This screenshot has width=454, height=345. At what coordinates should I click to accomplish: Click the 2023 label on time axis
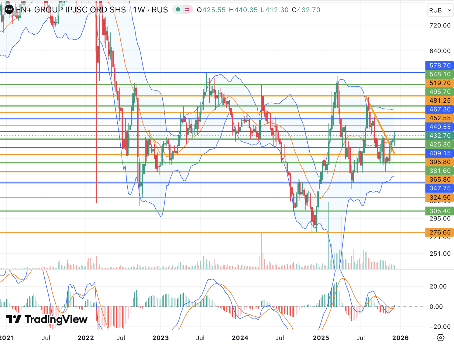160,338
